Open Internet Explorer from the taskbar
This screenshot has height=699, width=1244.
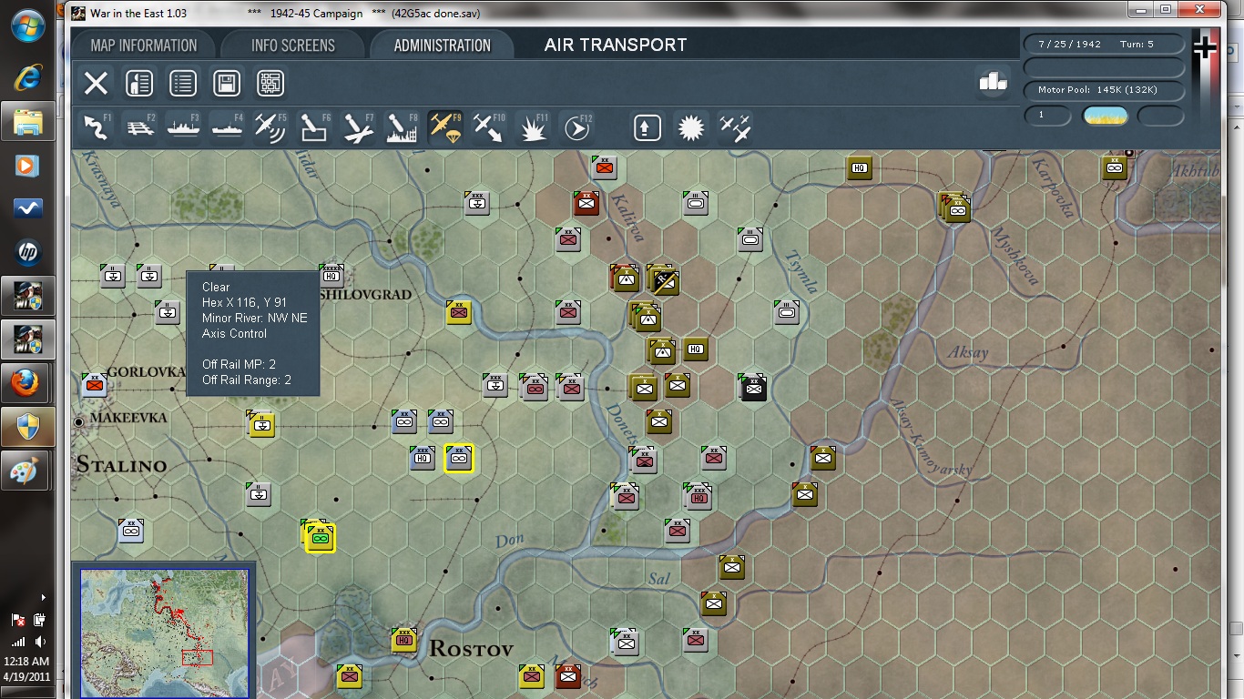(27, 78)
